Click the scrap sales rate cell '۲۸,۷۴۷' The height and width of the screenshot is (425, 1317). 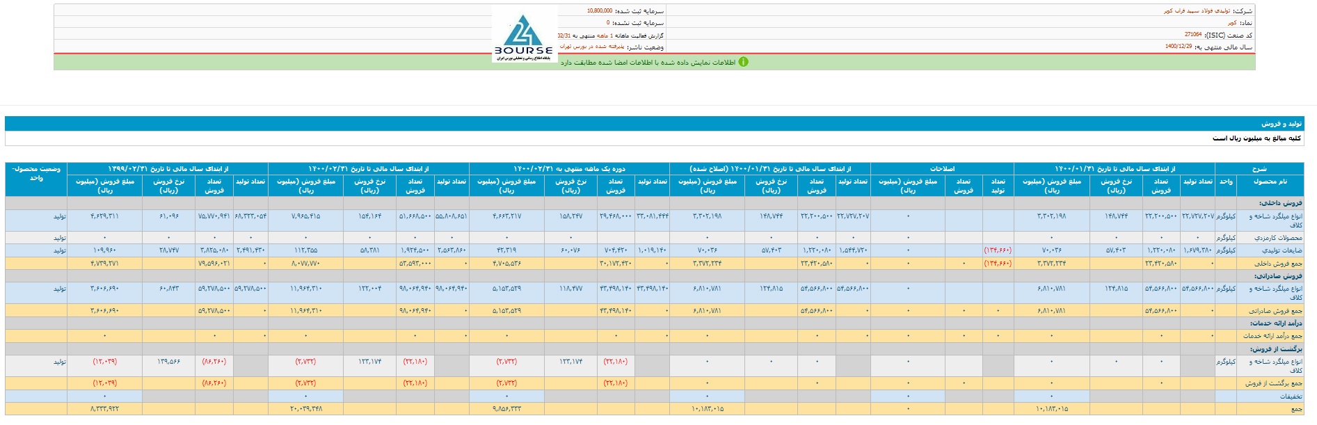click(x=169, y=250)
